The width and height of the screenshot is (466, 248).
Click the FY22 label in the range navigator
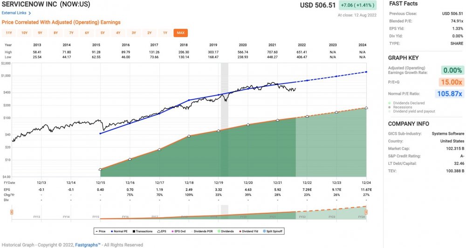click(302, 217)
